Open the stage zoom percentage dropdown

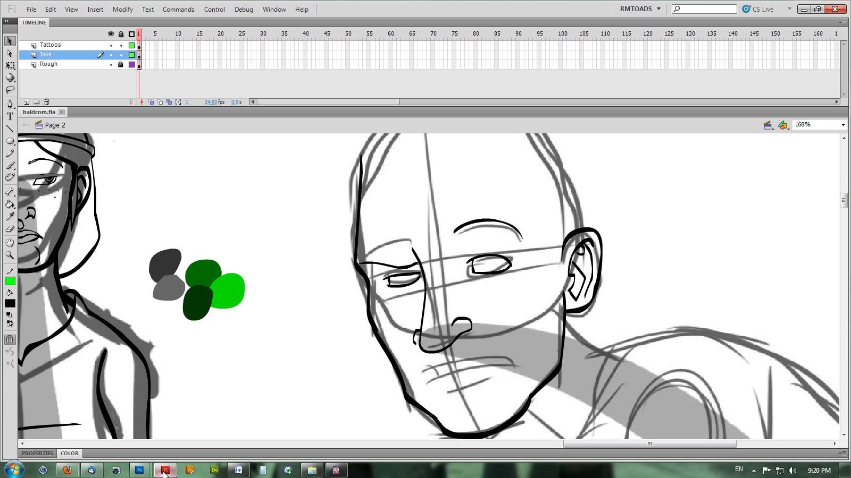coord(842,125)
